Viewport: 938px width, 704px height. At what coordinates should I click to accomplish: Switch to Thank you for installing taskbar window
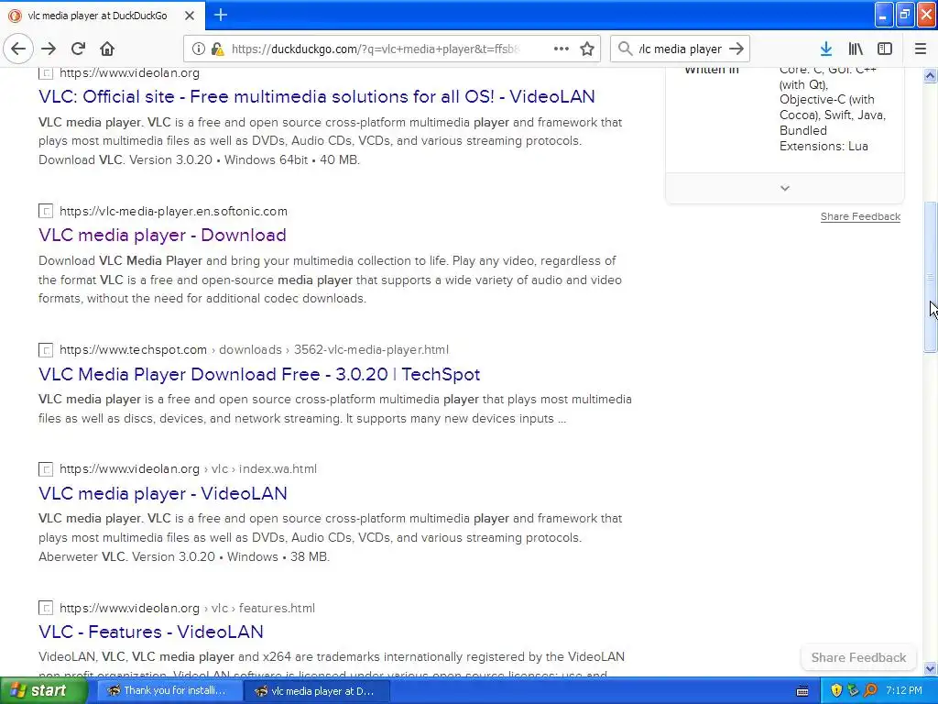click(x=168, y=691)
